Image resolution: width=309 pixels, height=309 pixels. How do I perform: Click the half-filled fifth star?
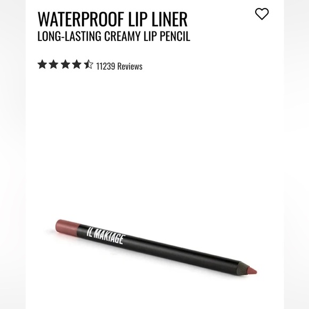click(88, 64)
